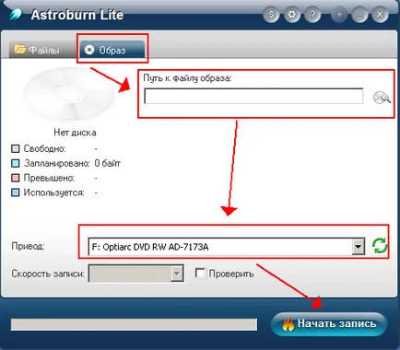Click the Используется: label text
400x350 pixels.
(53, 192)
